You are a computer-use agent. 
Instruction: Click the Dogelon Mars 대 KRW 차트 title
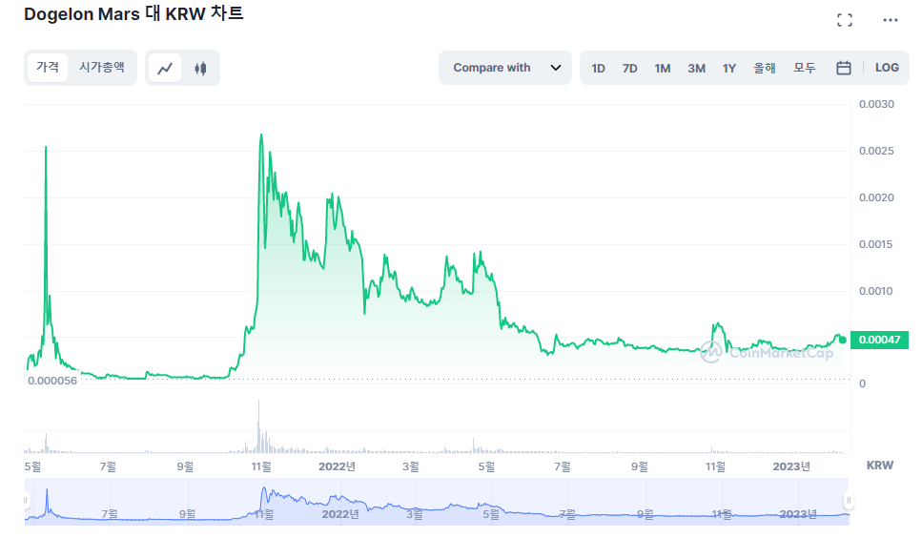pos(133,13)
